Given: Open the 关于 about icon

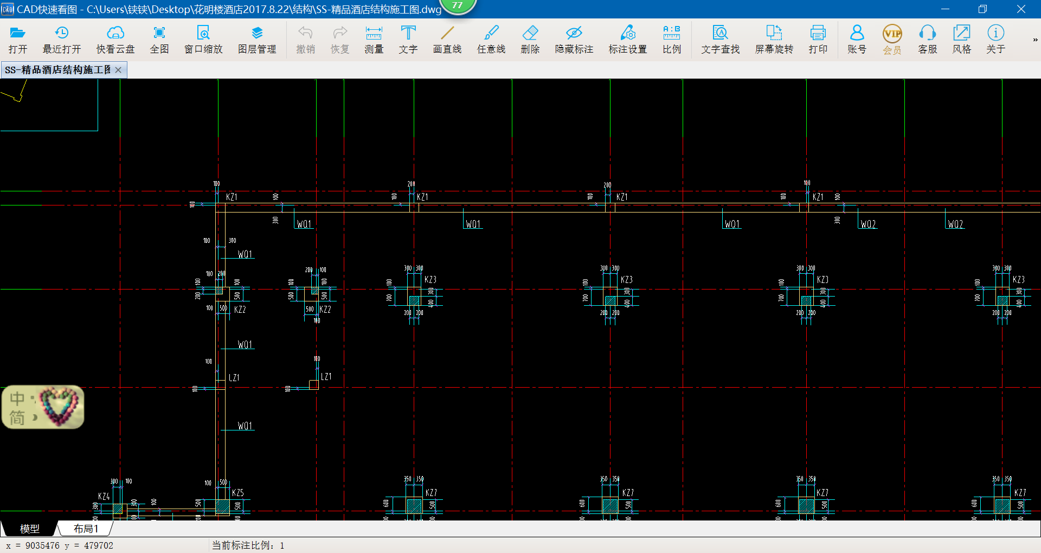Looking at the screenshot, I should pos(996,40).
